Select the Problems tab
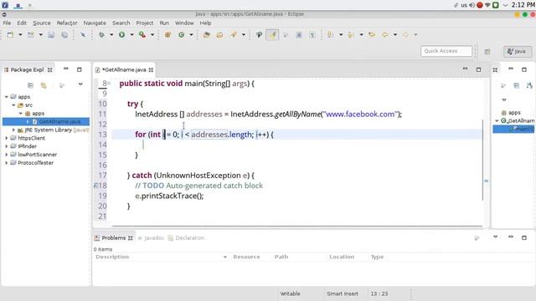The width and height of the screenshot is (536, 301). pyautogui.click(x=113, y=237)
